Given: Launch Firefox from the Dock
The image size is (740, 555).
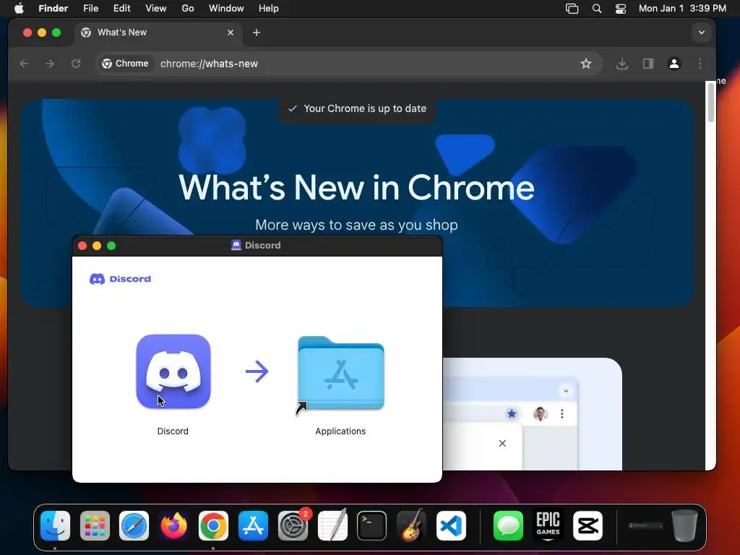Looking at the screenshot, I should [173, 525].
